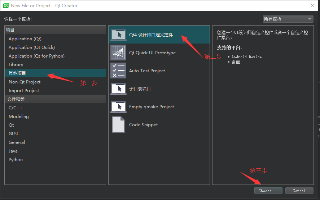Select 子目录项目 template text

140,89
